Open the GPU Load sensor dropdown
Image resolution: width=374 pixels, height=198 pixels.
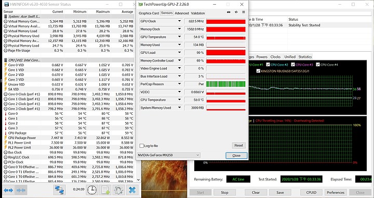179,52
